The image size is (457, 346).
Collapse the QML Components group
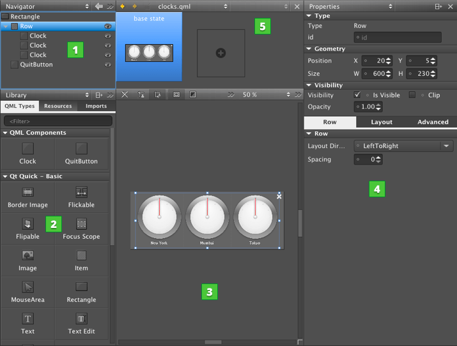(5, 133)
